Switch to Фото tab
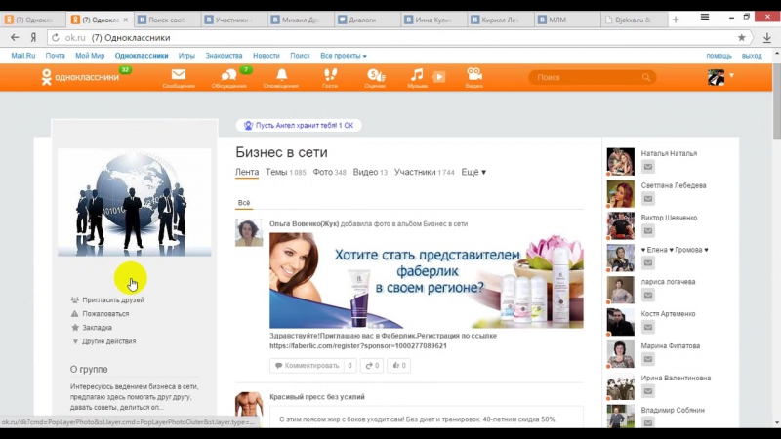 pyautogui.click(x=329, y=173)
